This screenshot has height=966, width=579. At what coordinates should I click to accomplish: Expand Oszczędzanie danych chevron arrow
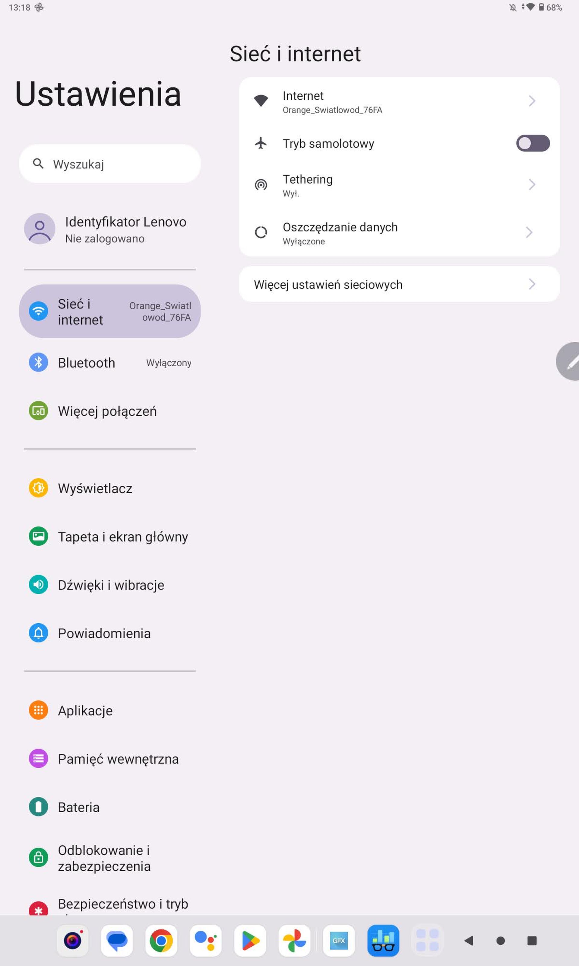tap(529, 232)
